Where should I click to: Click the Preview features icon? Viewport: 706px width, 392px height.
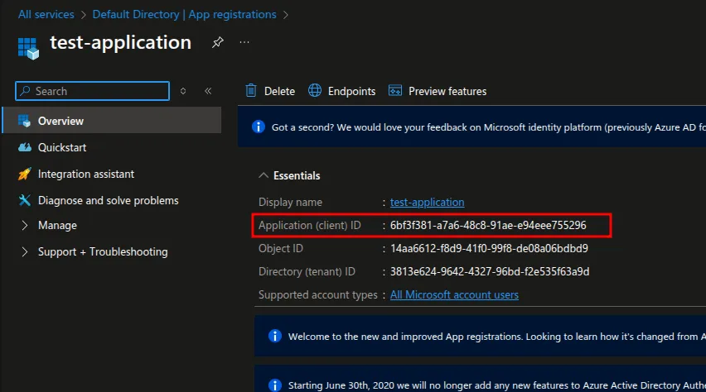pyautogui.click(x=395, y=90)
